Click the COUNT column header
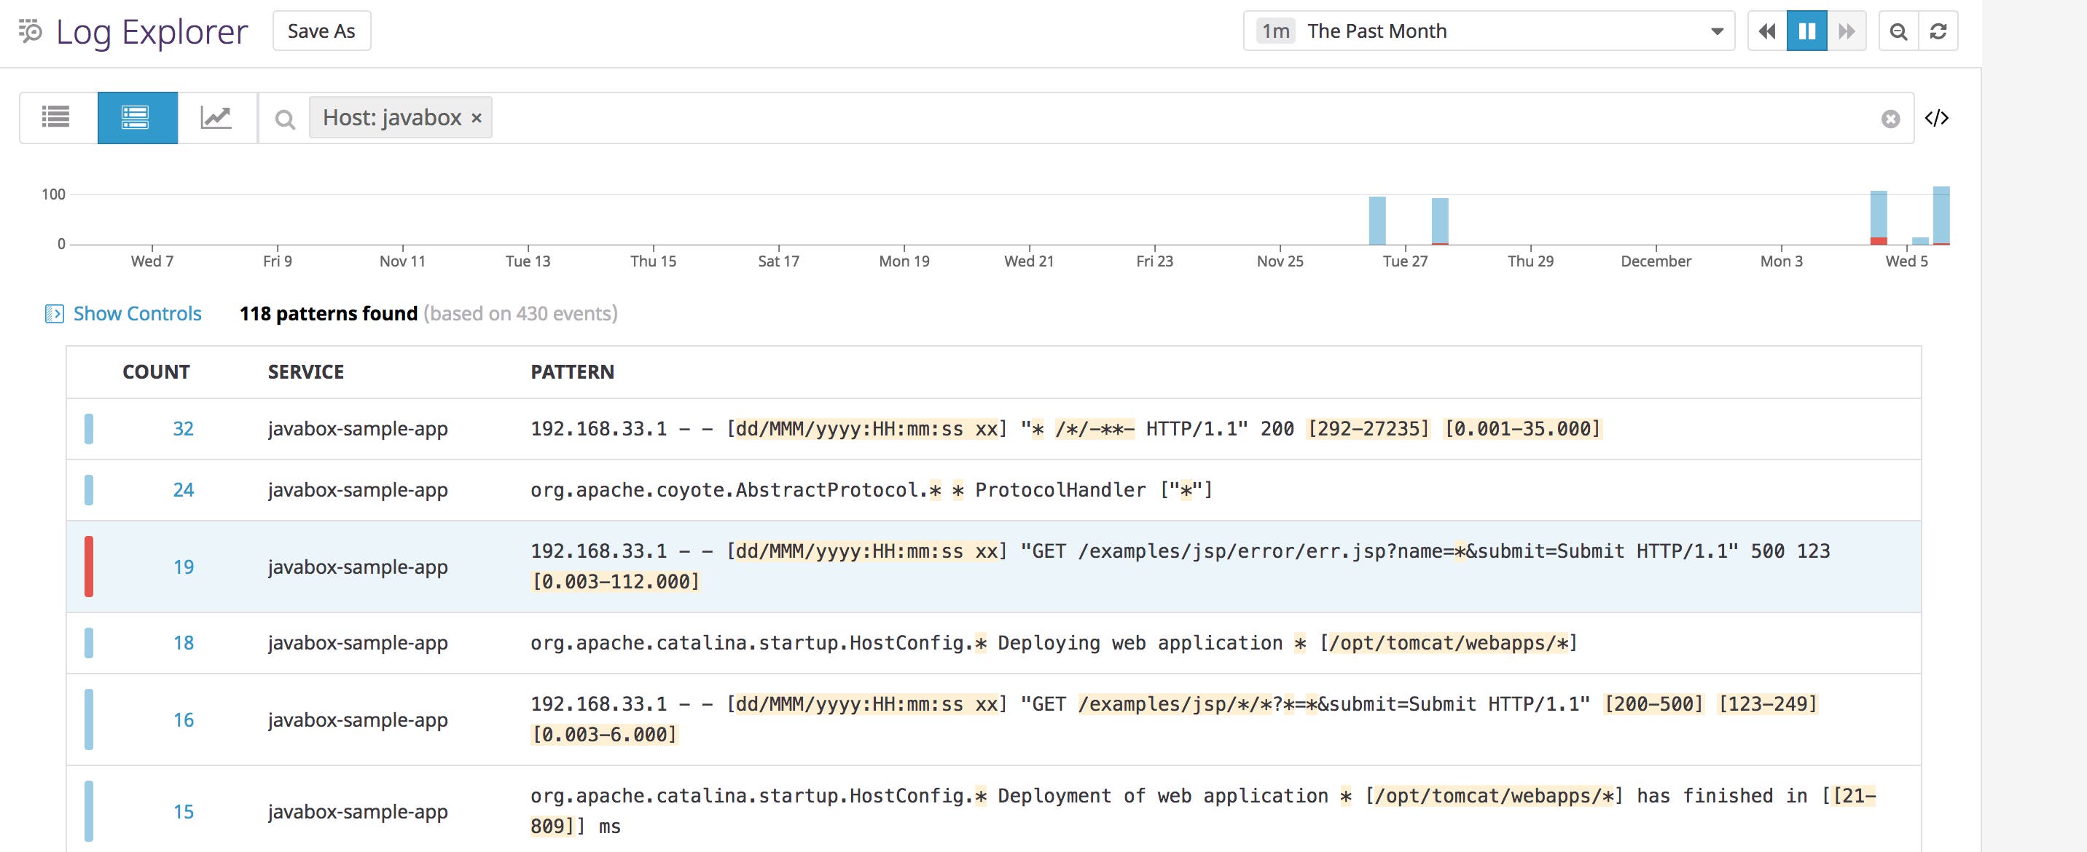This screenshot has width=2087, height=852. coord(157,371)
